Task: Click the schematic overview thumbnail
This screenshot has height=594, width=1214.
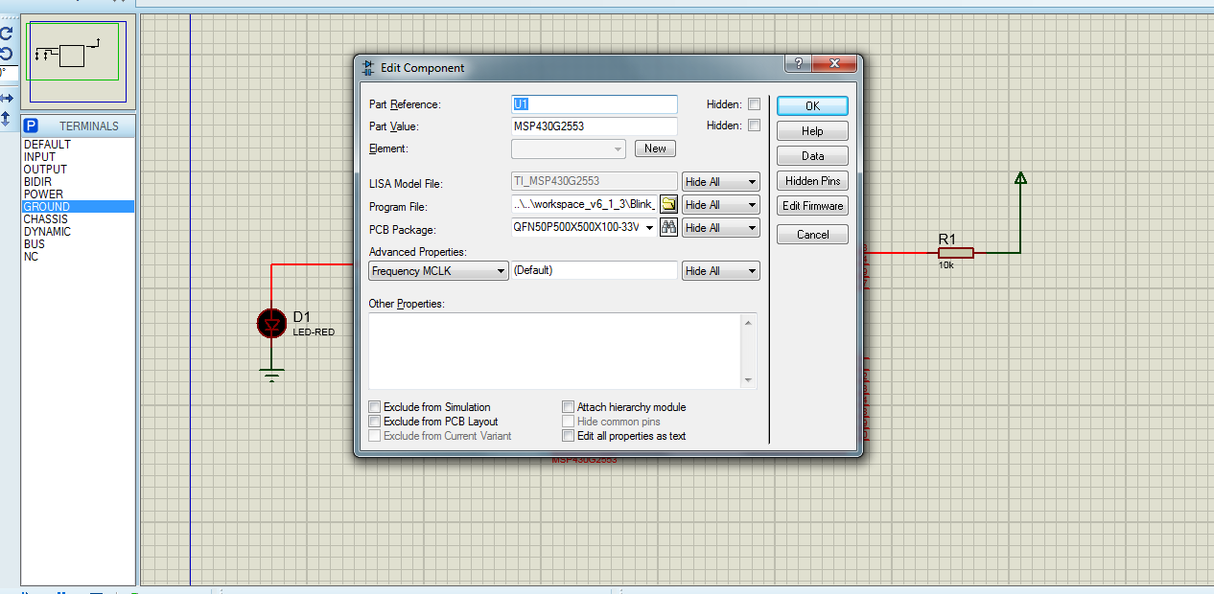Action: 79,61
